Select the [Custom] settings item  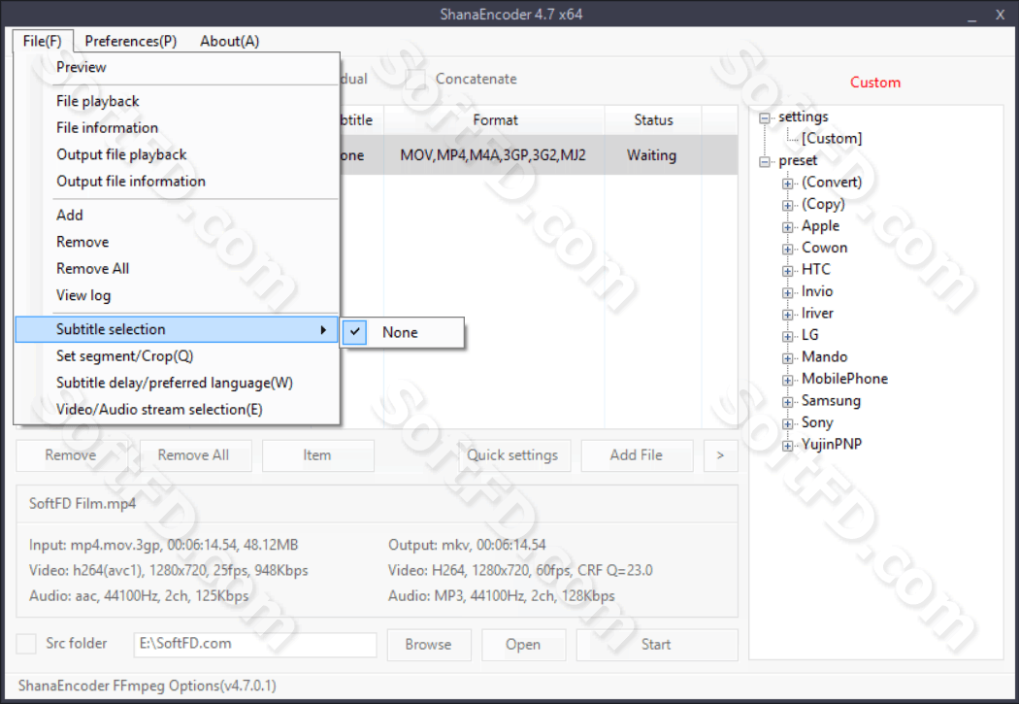click(831, 139)
